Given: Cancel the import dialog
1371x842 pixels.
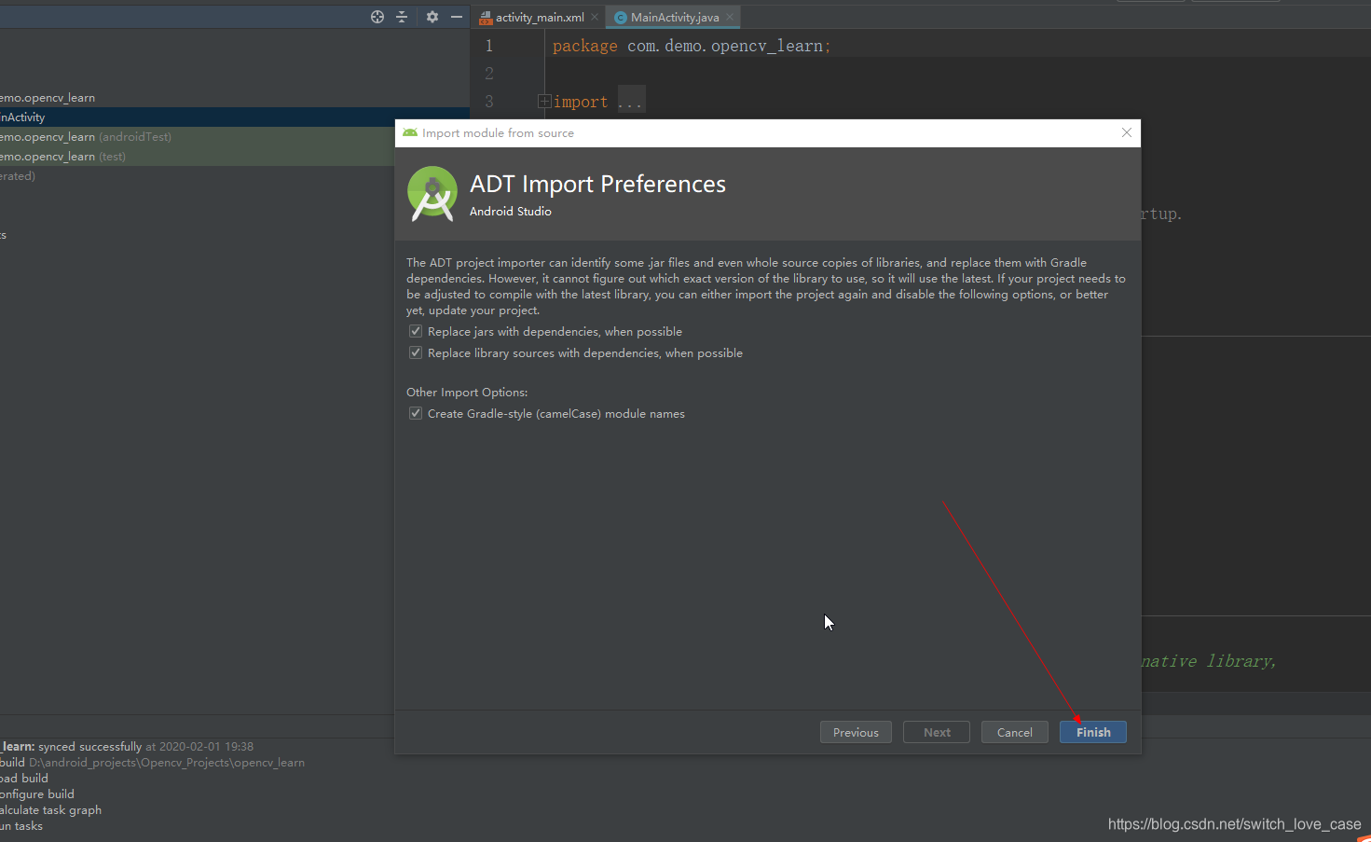Looking at the screenshot, I should tap(1015, 732).
